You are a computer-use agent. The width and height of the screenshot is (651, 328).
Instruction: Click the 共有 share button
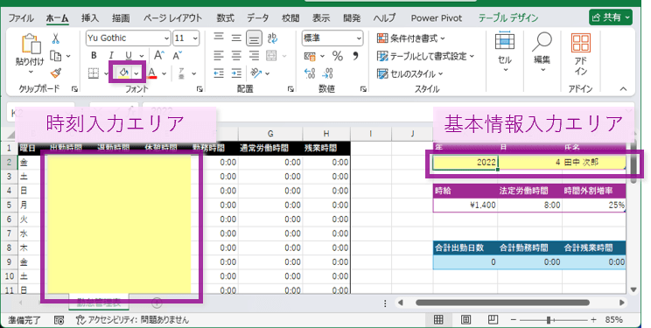tap(611, 17)
